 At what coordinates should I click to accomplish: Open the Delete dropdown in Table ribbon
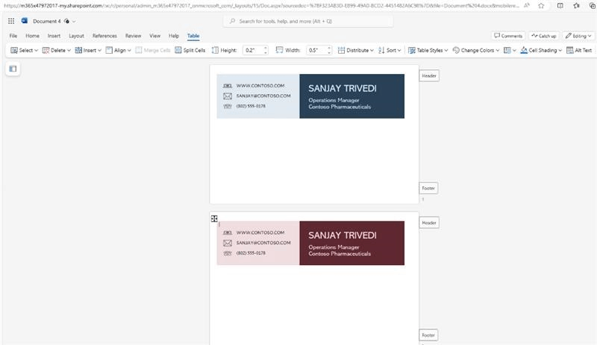click(57, 50)
